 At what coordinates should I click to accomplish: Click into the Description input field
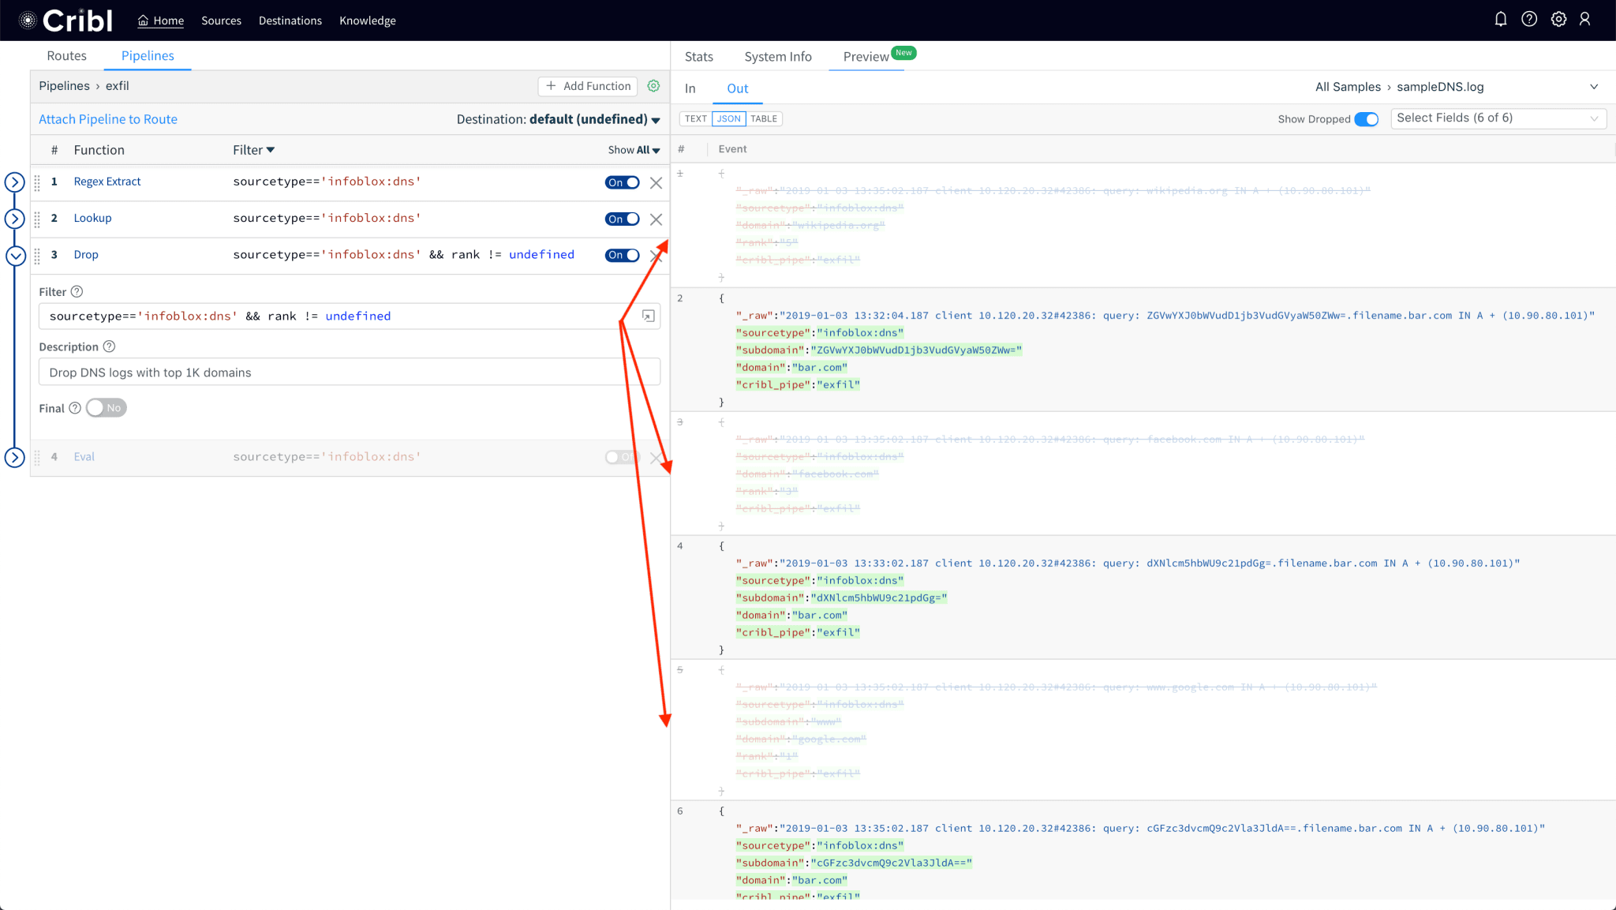349,373
